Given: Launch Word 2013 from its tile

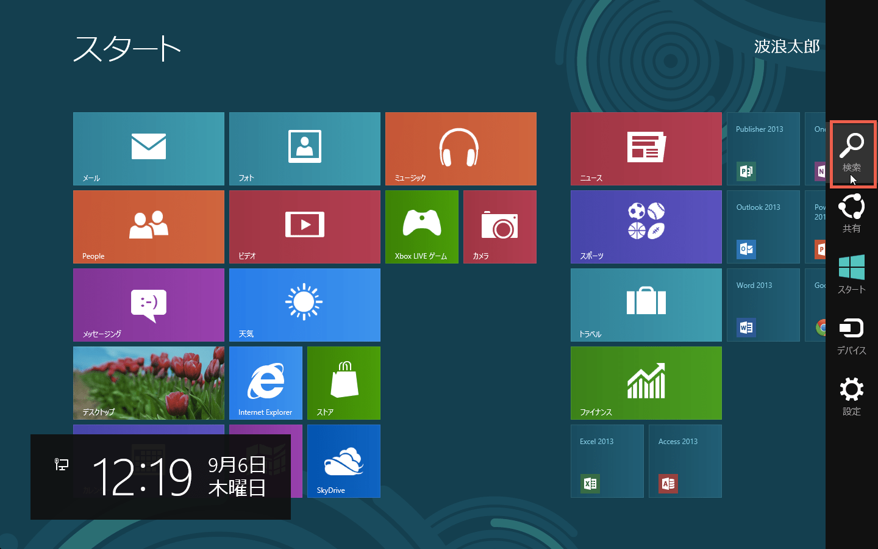Looking at the screenshot, I should pyautogui.click(x=763, y=305).
